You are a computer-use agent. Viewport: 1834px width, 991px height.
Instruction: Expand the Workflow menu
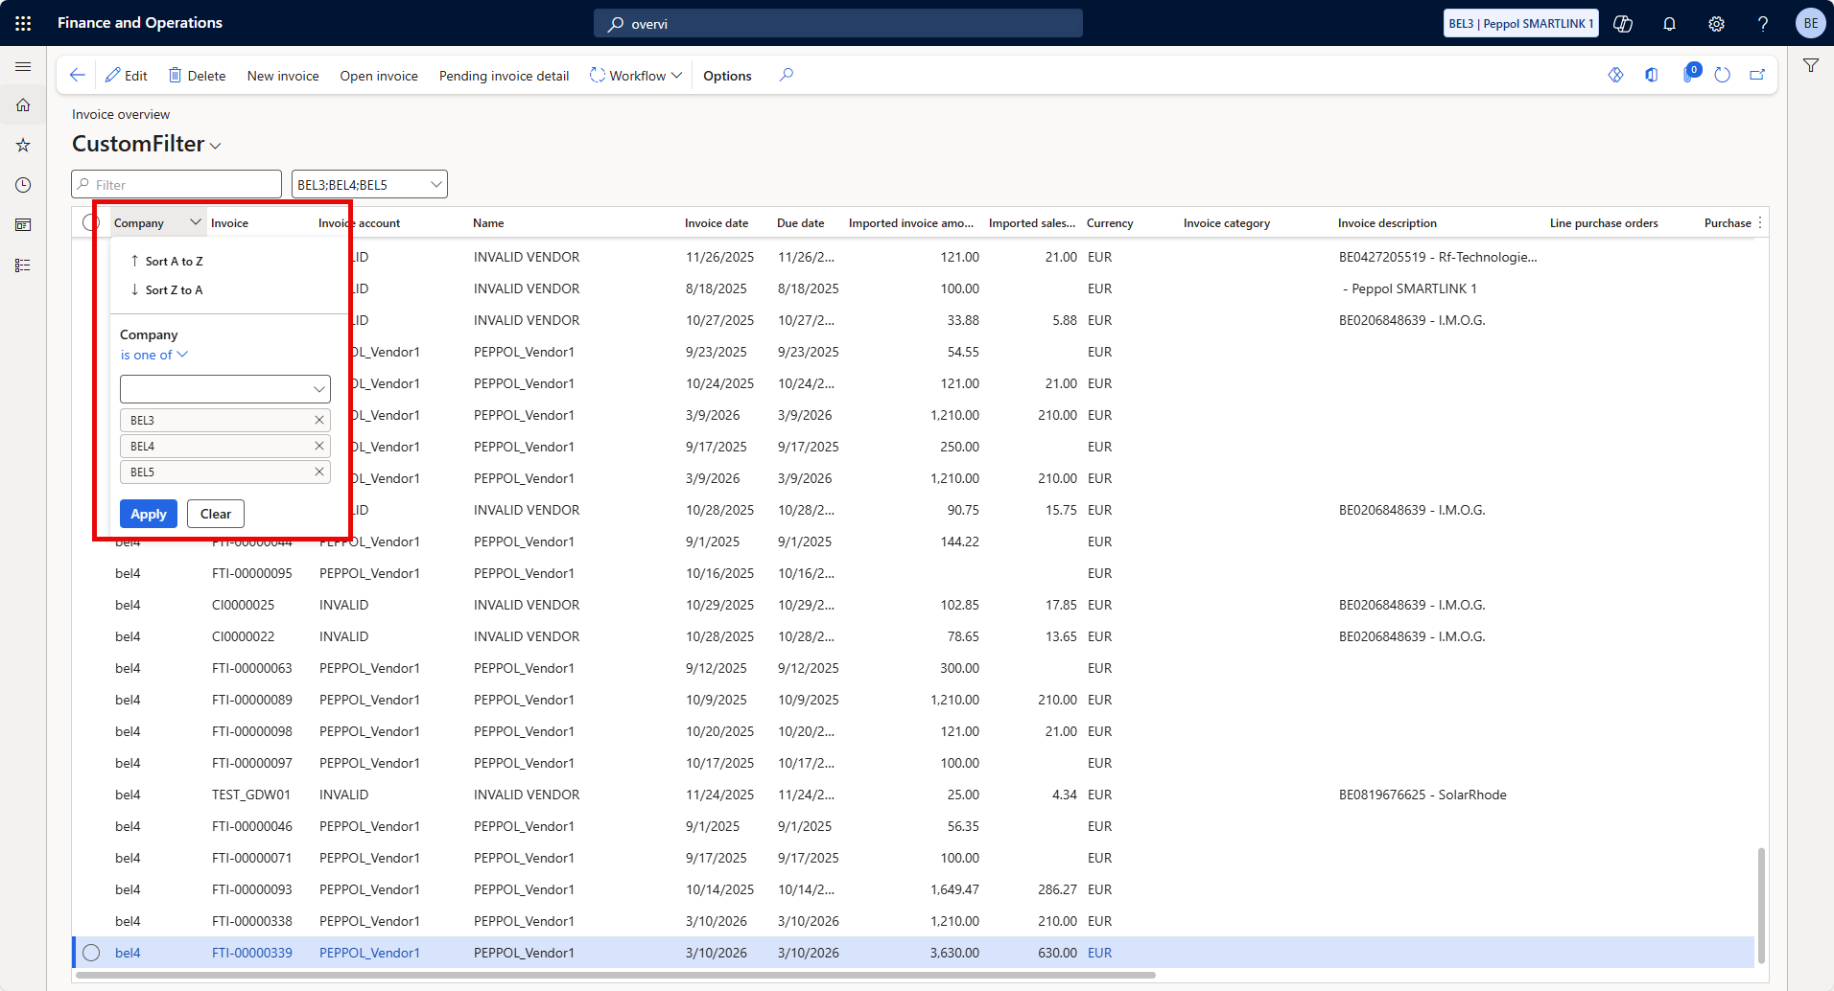tap(636, 76)
